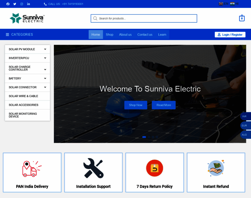Image resolution: width=251 pixels, height=198 pixels.
Task: Open the Contact us page
Action: (145, 35)
